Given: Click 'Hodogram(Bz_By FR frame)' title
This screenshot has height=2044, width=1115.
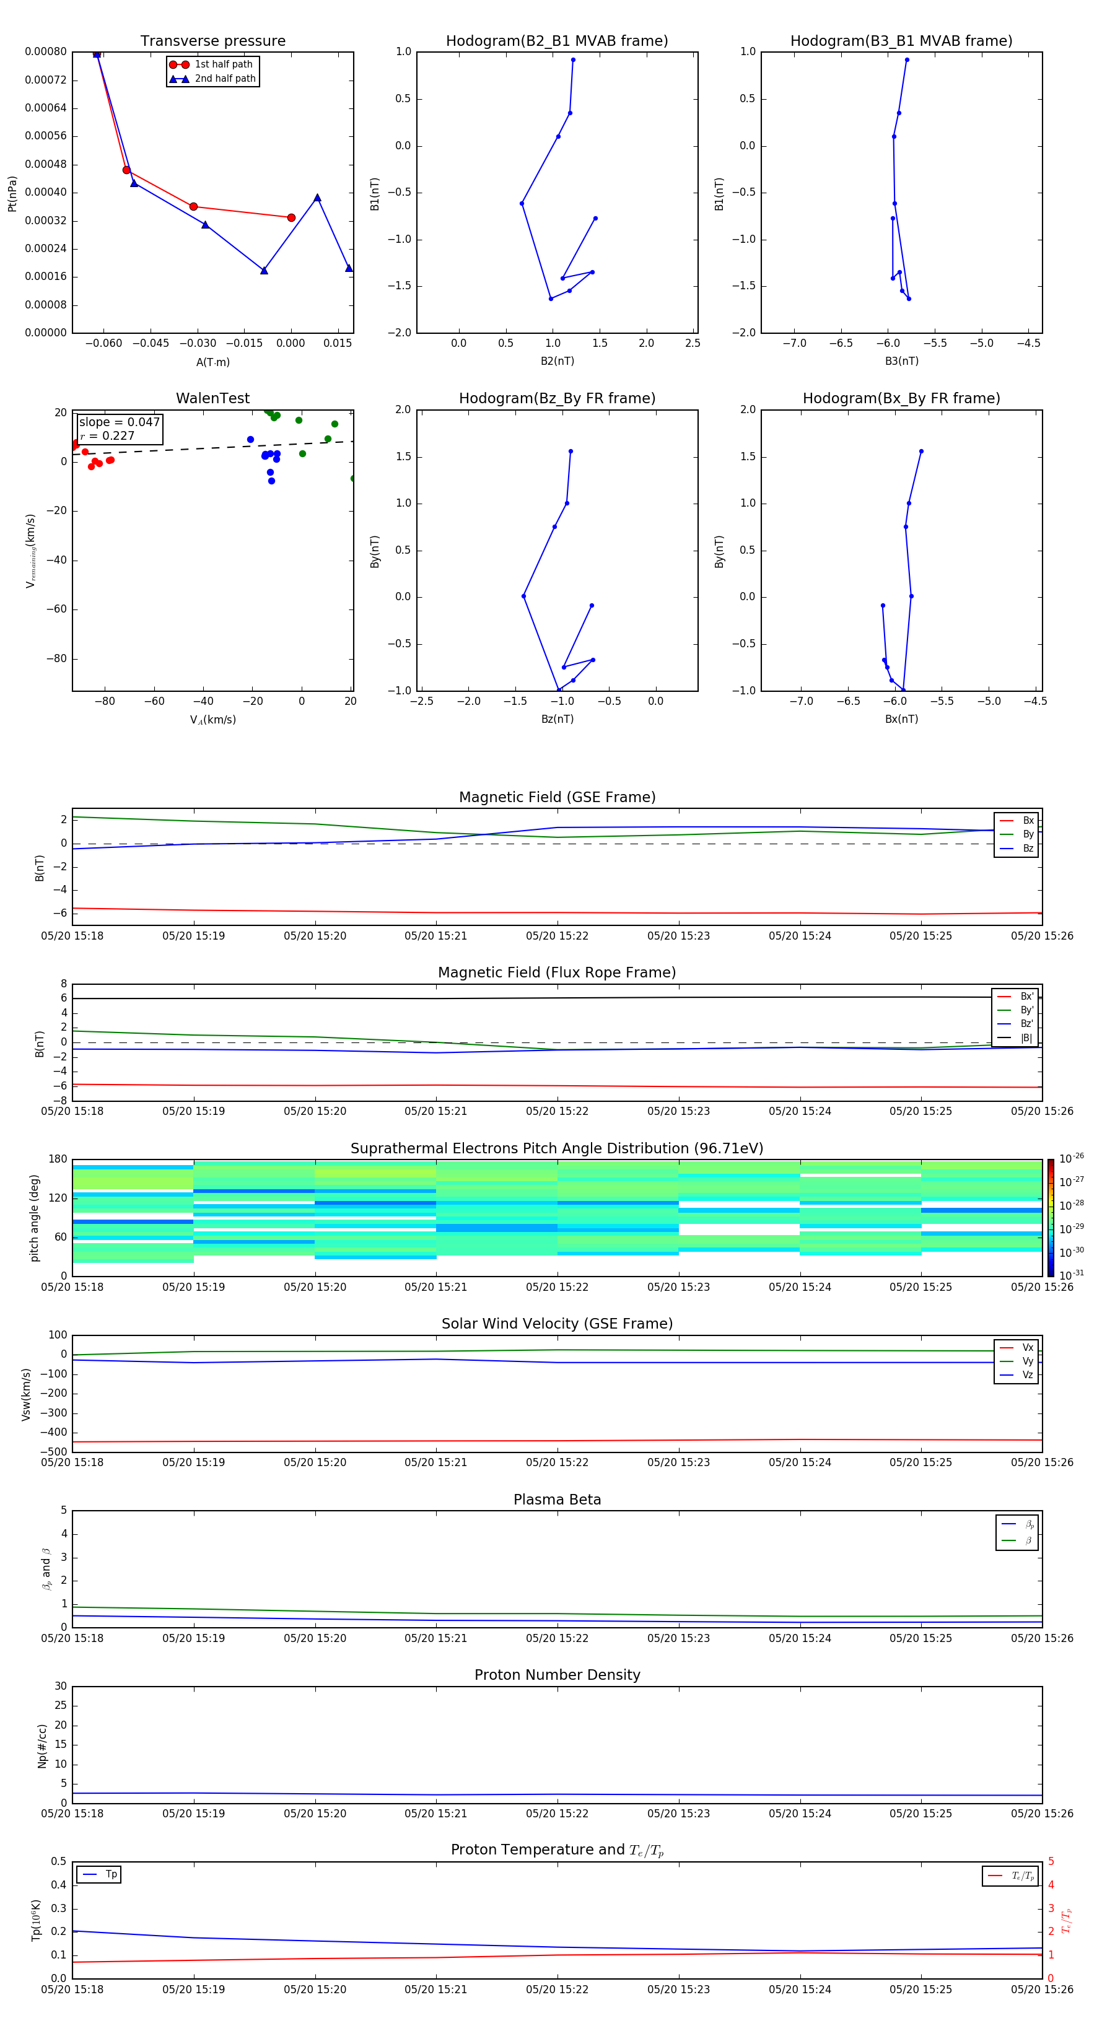Looking at the screenshot, I should pos(557,398).
